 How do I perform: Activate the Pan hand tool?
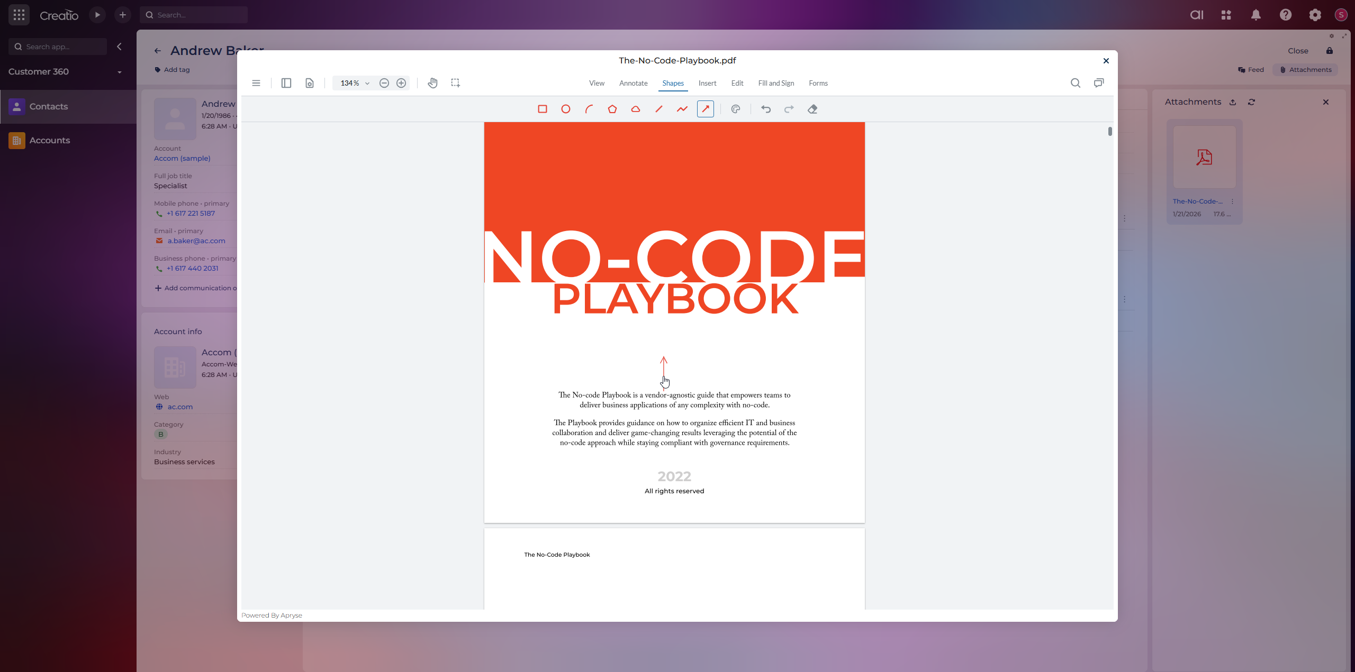432,83
